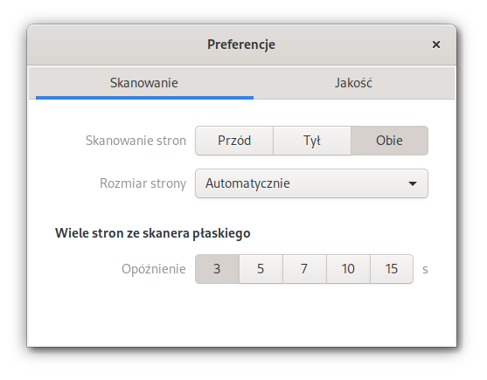Set delay to 5 seconds
The width and height of the screenshot is (487, 380).
(261, 269)
